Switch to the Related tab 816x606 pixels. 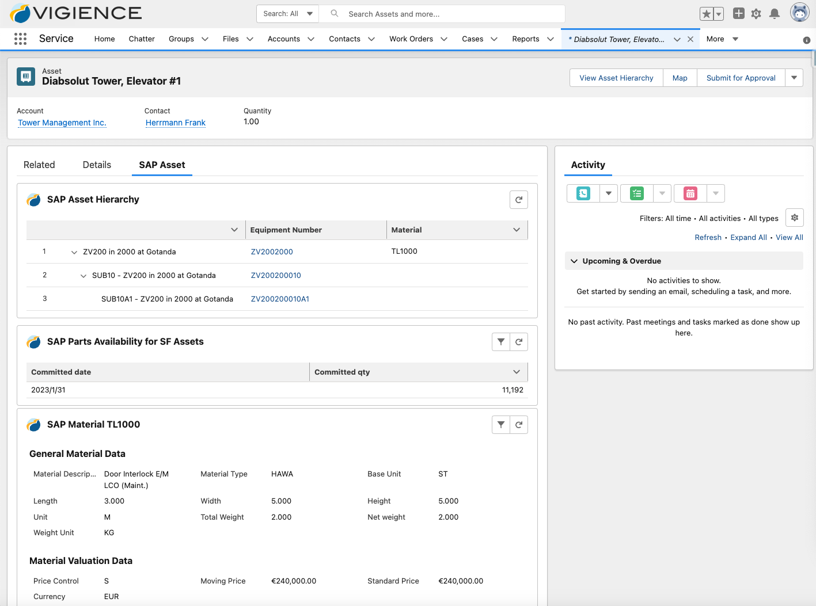(39, 165)
